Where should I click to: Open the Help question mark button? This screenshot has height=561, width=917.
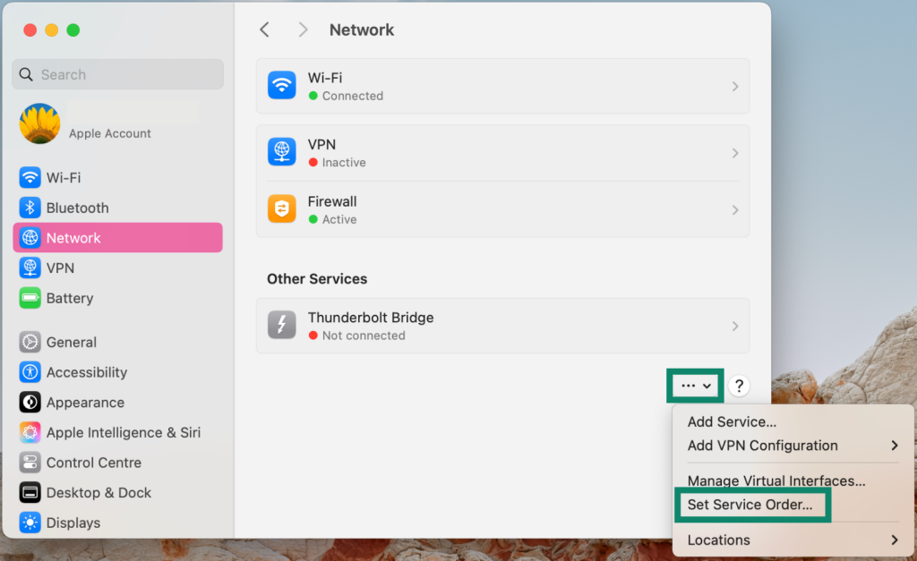739,386
